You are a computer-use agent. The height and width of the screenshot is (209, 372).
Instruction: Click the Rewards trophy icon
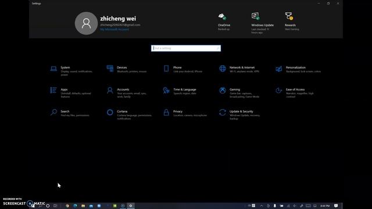coord(289,16)
